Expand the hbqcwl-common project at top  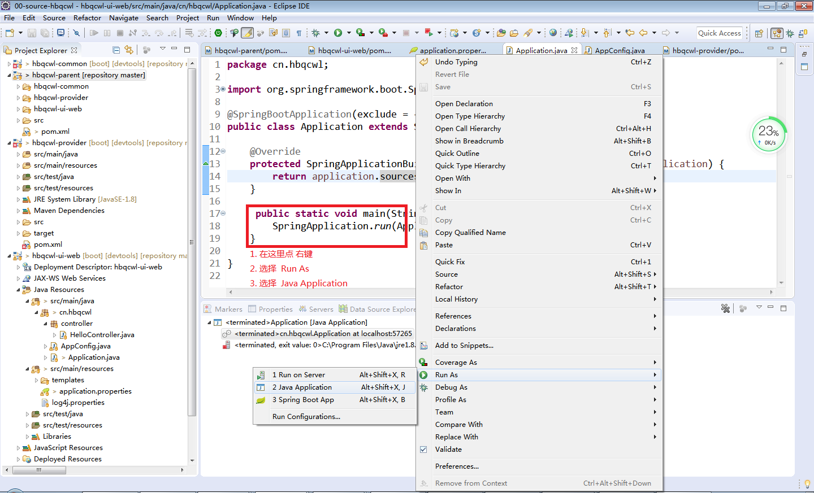click(9, 64)
